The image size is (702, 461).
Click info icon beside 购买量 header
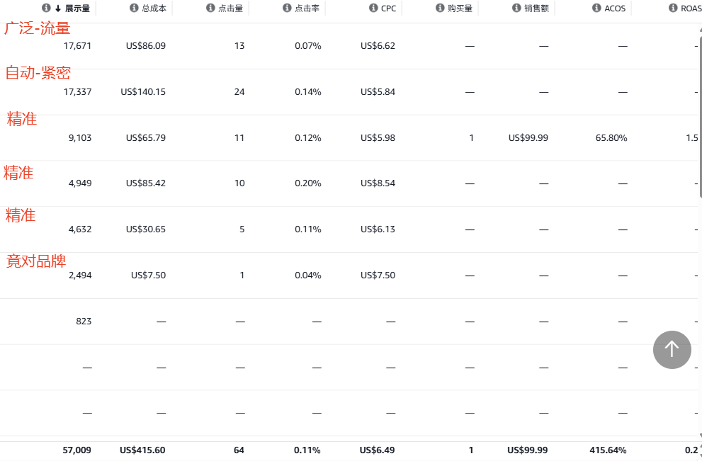[440, 8]
